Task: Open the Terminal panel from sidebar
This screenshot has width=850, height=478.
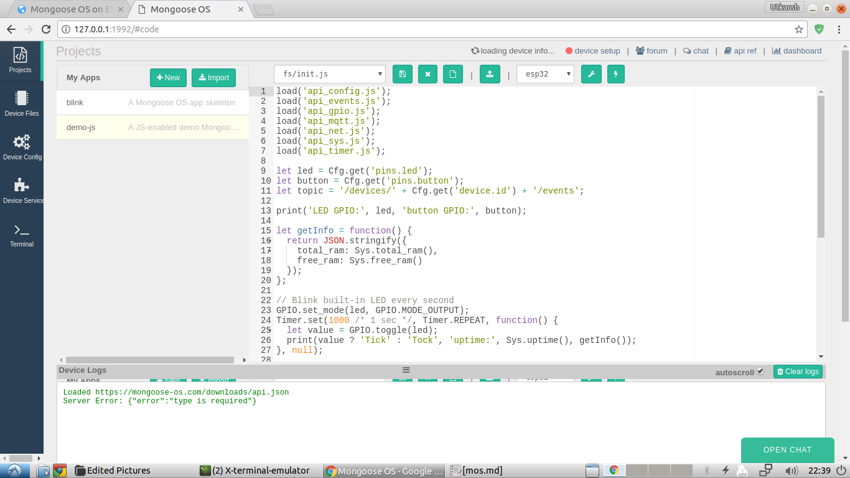Action: tap(22, 235)
